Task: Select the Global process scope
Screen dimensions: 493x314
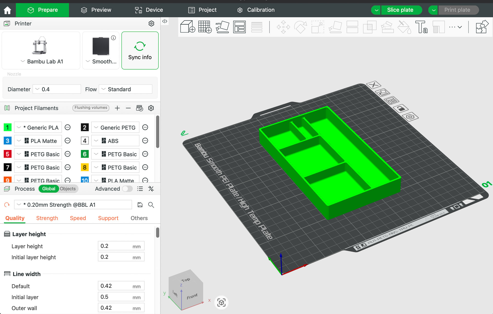Action: pos(49,189)
